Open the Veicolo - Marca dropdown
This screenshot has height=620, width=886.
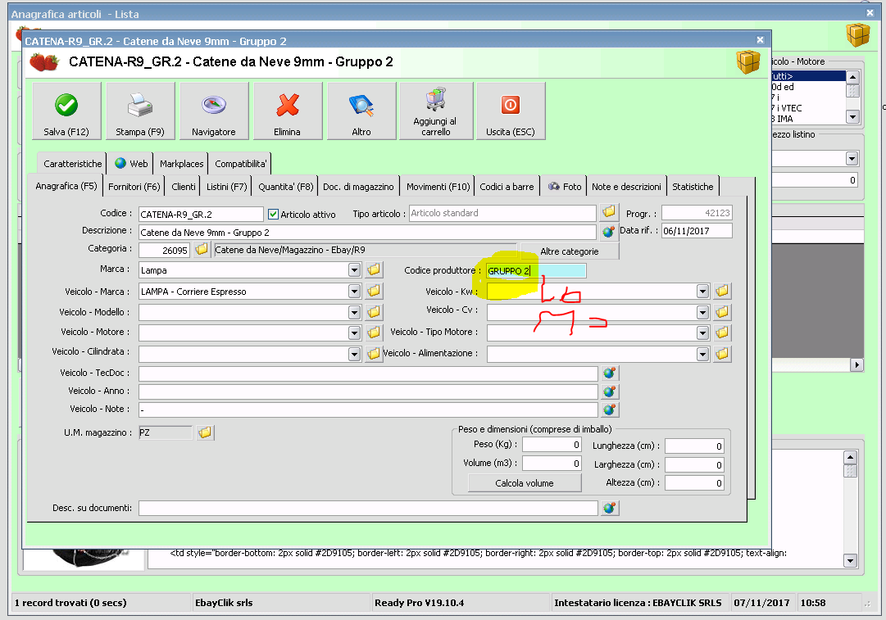354,291
